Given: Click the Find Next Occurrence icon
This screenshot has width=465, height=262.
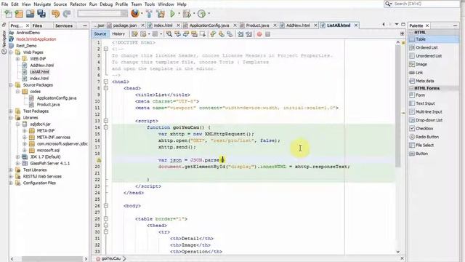Looking at the screenshot, I should point(186,34).
